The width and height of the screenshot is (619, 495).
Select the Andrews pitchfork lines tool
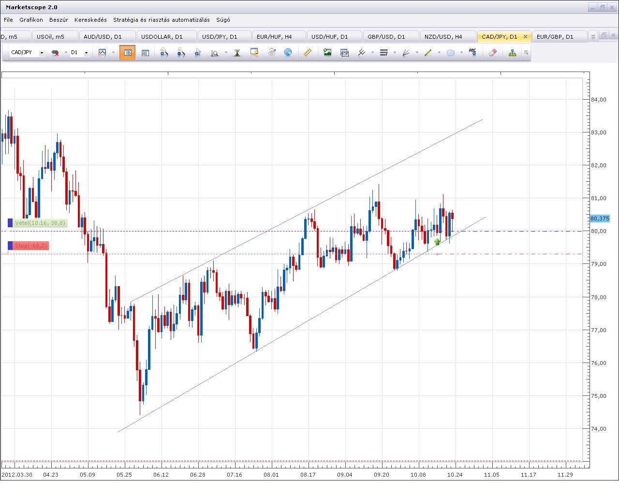(361, 53)
